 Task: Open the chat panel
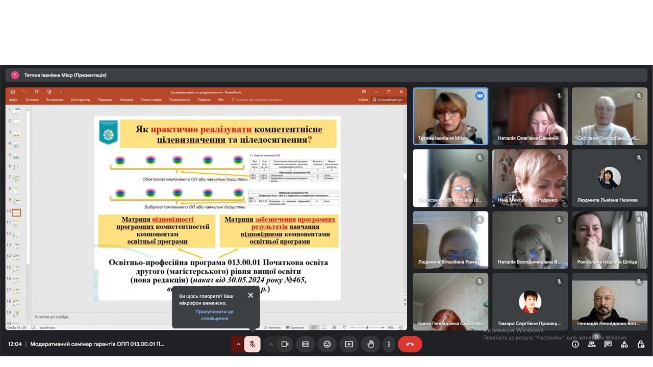pyautogui.click(x=608, y=344)
